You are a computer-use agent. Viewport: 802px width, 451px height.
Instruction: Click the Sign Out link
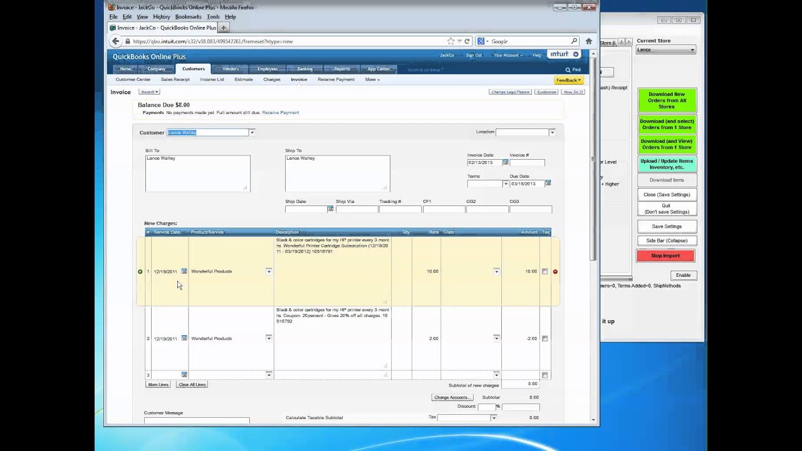tap(474, 55)
